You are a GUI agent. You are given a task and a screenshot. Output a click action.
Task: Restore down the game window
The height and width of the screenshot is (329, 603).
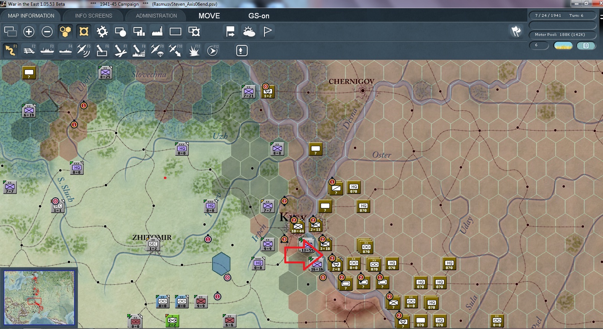587,3
